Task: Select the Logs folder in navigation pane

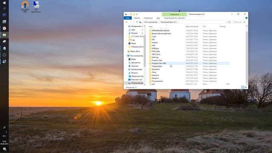Action: 133,40
